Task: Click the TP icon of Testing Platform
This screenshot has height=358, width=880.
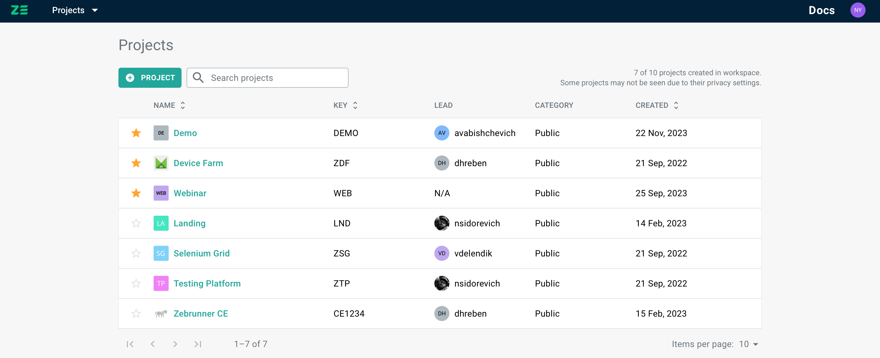Action: point(161,283)
